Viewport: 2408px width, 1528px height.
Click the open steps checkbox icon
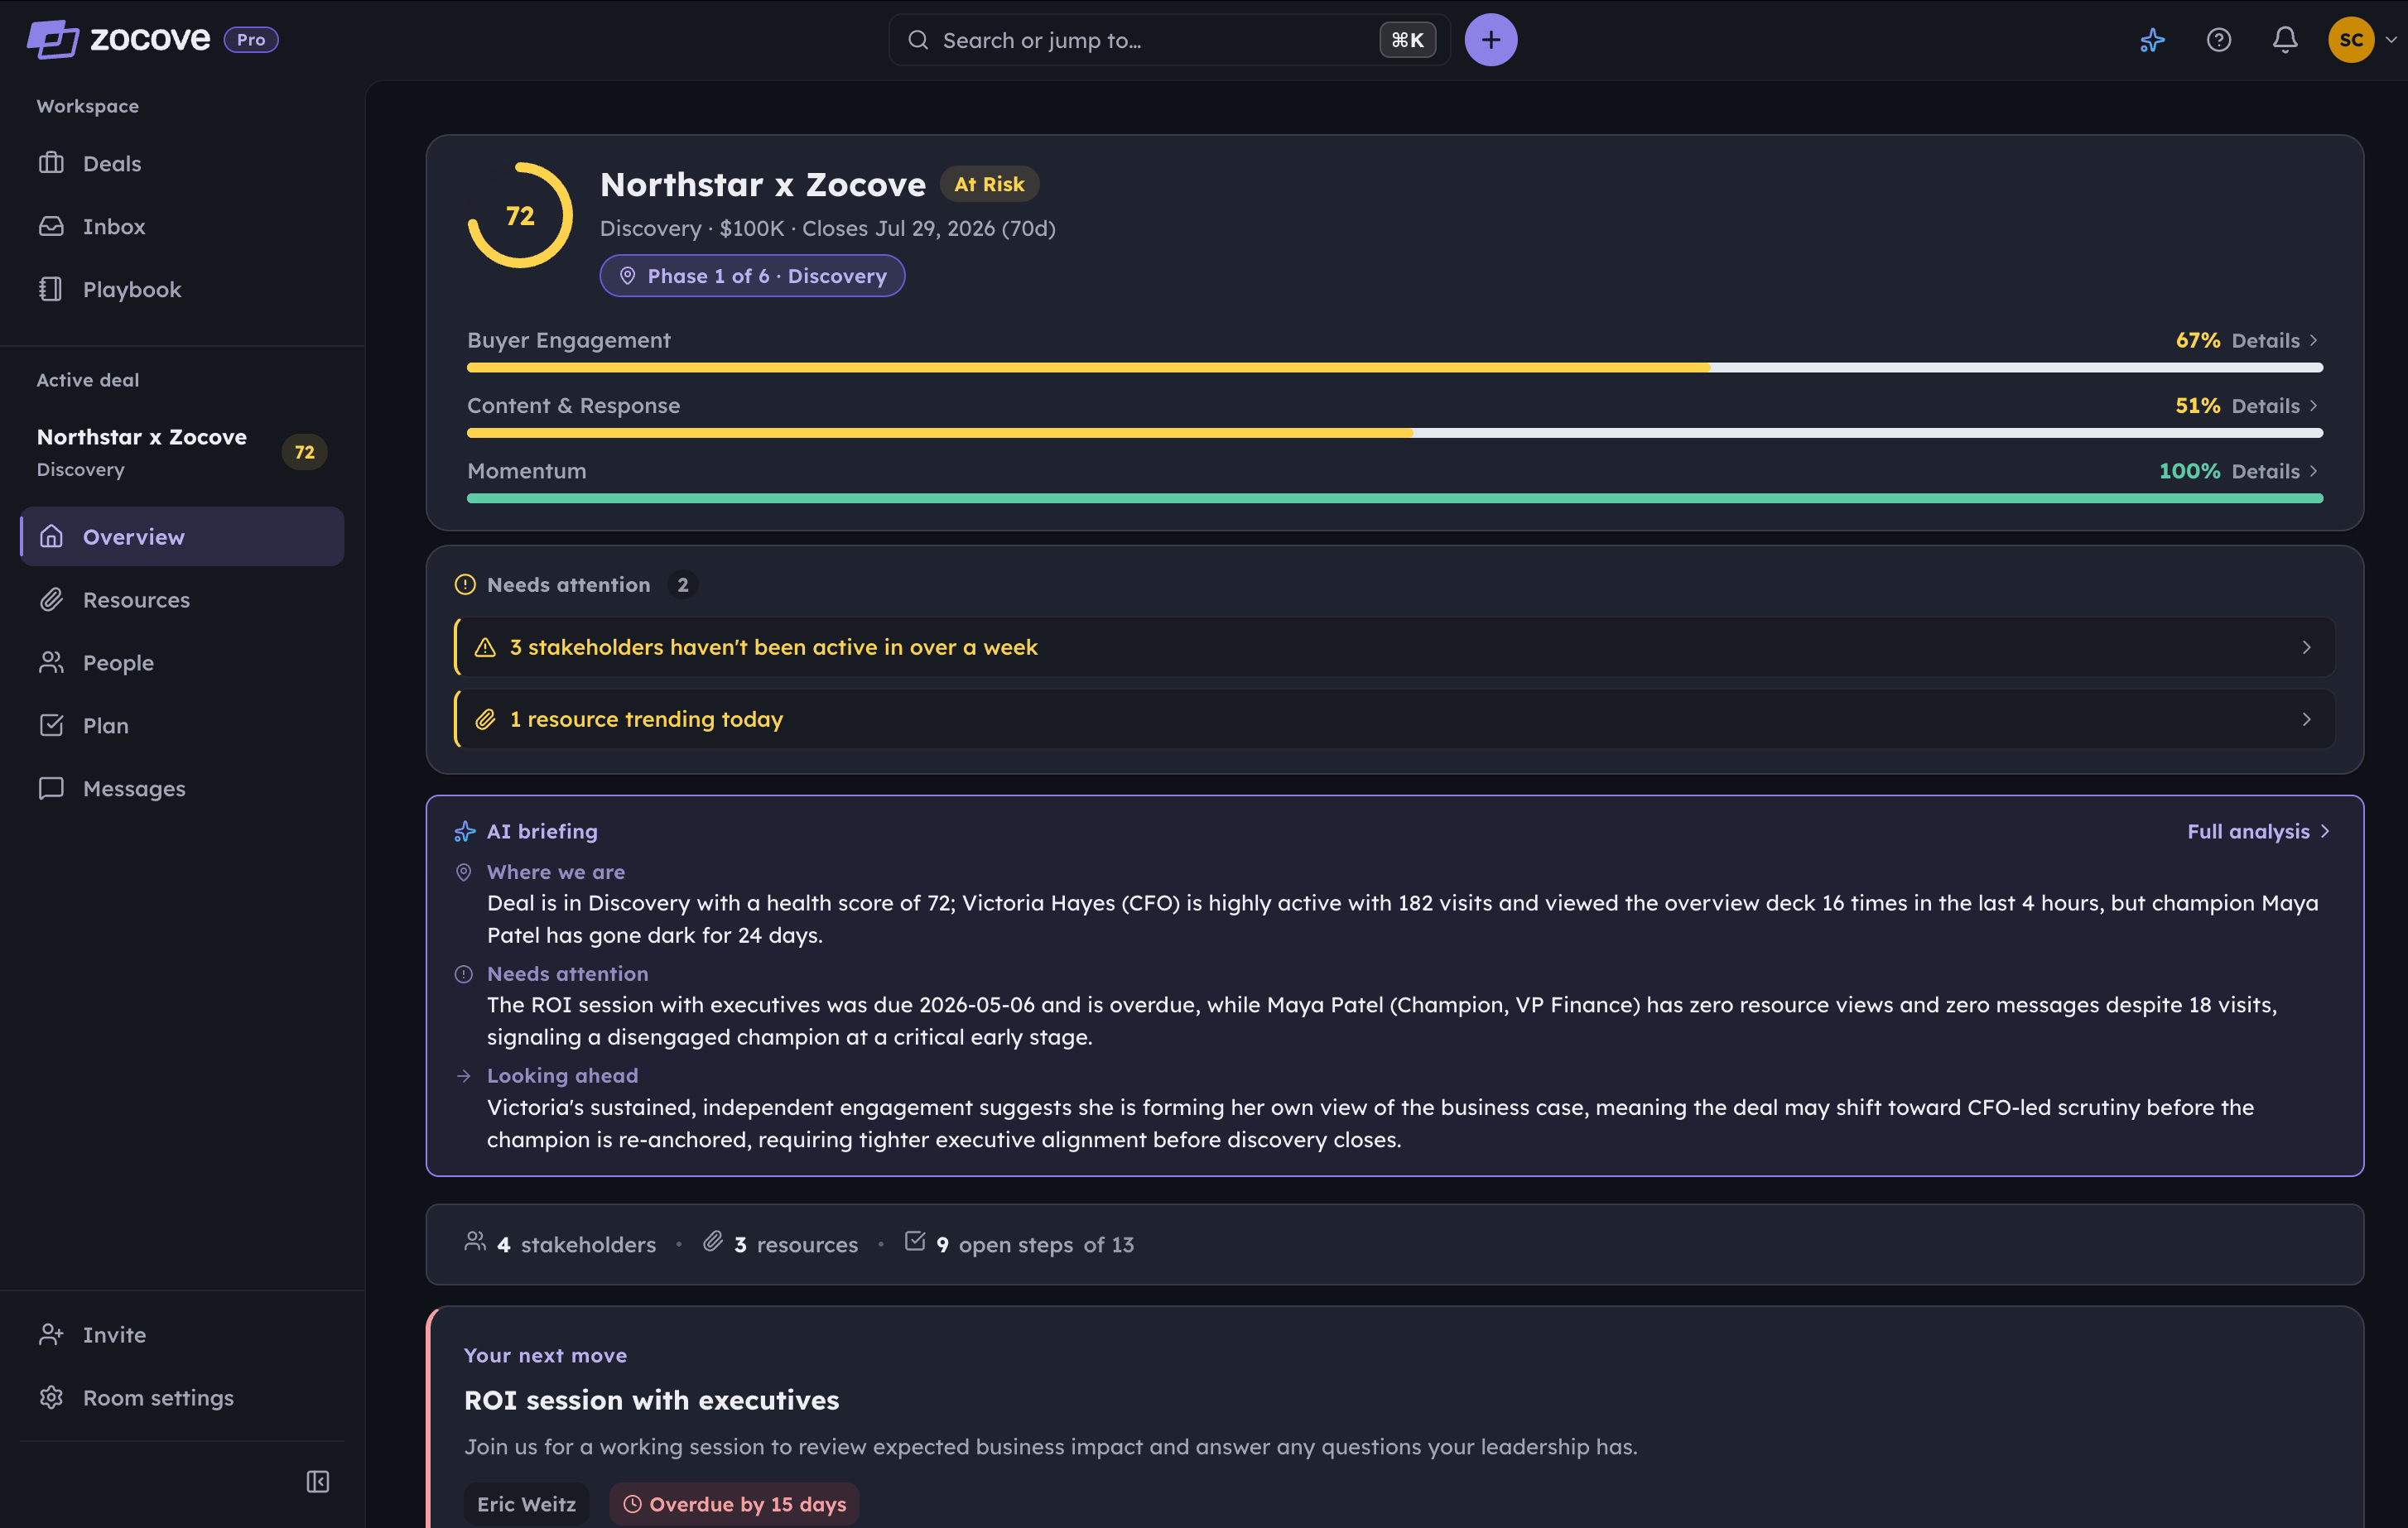pyautogui.click(x=915, y=1241)
